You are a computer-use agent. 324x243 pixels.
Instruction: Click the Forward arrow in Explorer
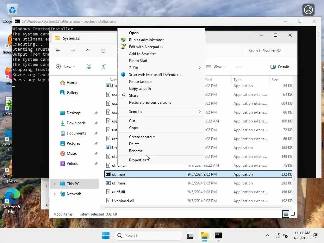click(73, 51)
